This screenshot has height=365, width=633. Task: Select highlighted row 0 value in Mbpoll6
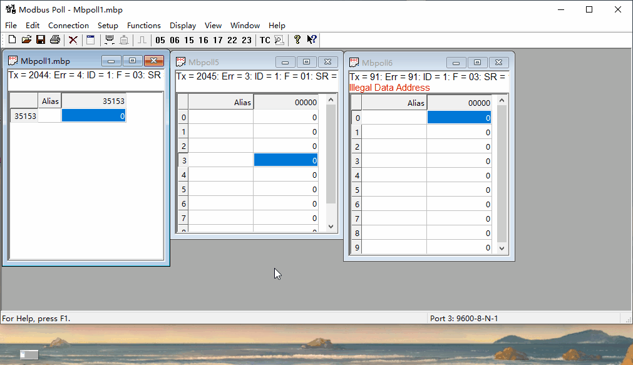[460, 118]
